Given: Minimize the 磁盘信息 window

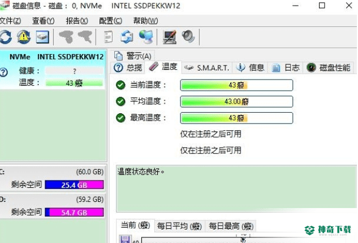Looking at the screenshot, I should click(x=295, y=6).
